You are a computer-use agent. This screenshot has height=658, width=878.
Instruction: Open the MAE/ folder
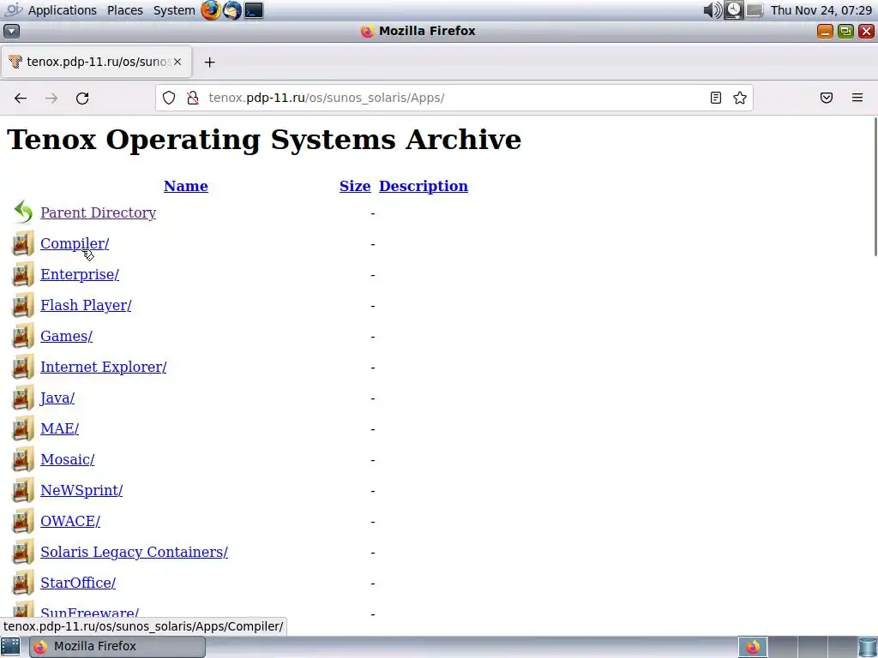pos(59,428)
